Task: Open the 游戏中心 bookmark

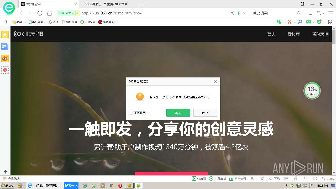Action: tap(106, 22)
